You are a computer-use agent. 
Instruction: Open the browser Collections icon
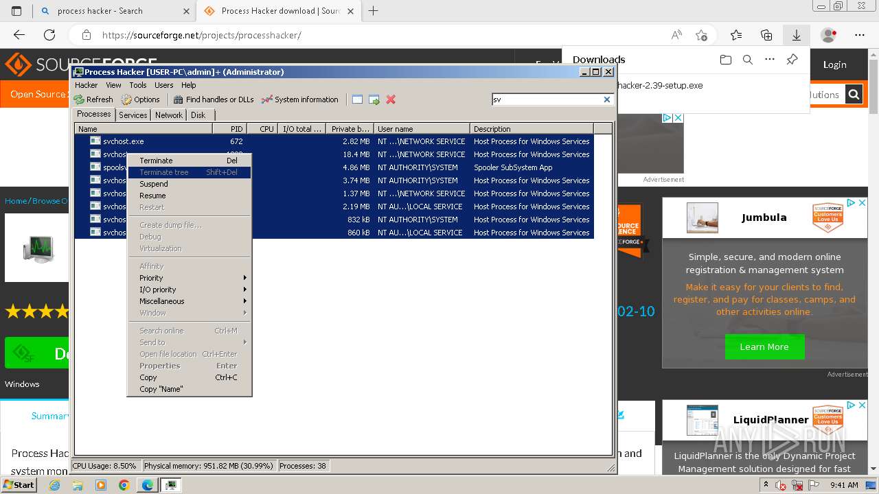[766, 35]
